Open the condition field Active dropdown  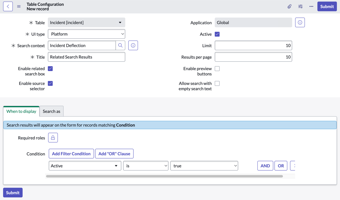click(x=85, y=166)
